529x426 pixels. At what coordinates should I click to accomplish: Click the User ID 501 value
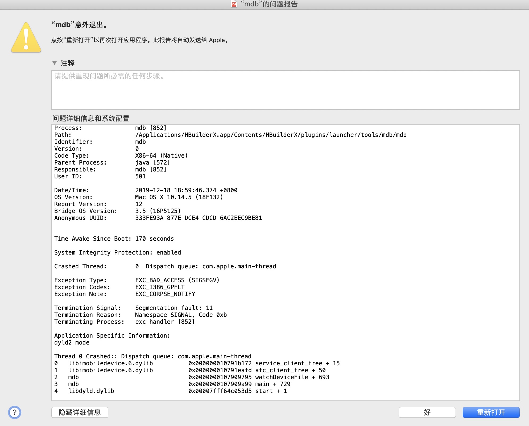click(140, 177)
